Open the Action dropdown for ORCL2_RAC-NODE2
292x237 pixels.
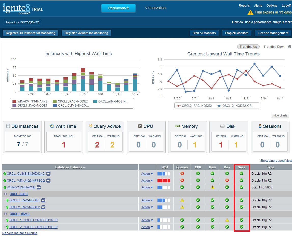click(x=147, y=207)
